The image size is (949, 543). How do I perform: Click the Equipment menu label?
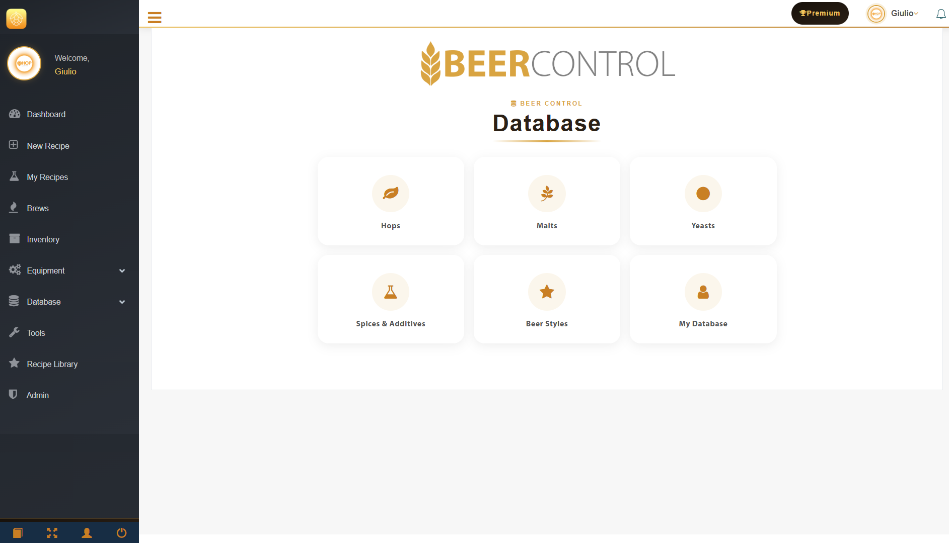[46, 270]
